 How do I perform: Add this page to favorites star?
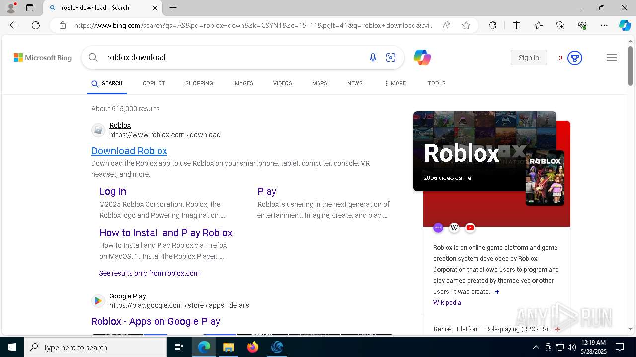coord(466,25)
